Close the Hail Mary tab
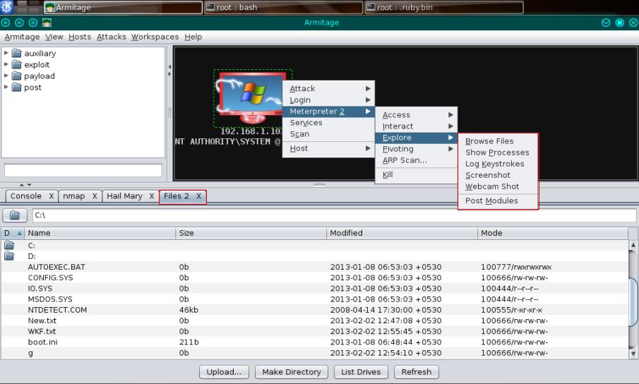 pos(152,196)
